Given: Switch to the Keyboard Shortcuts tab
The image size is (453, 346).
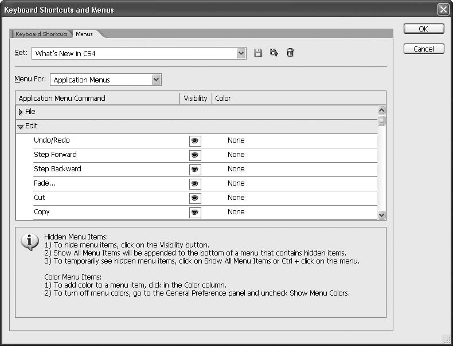Looking at the screenshot, I should [41, 34].
